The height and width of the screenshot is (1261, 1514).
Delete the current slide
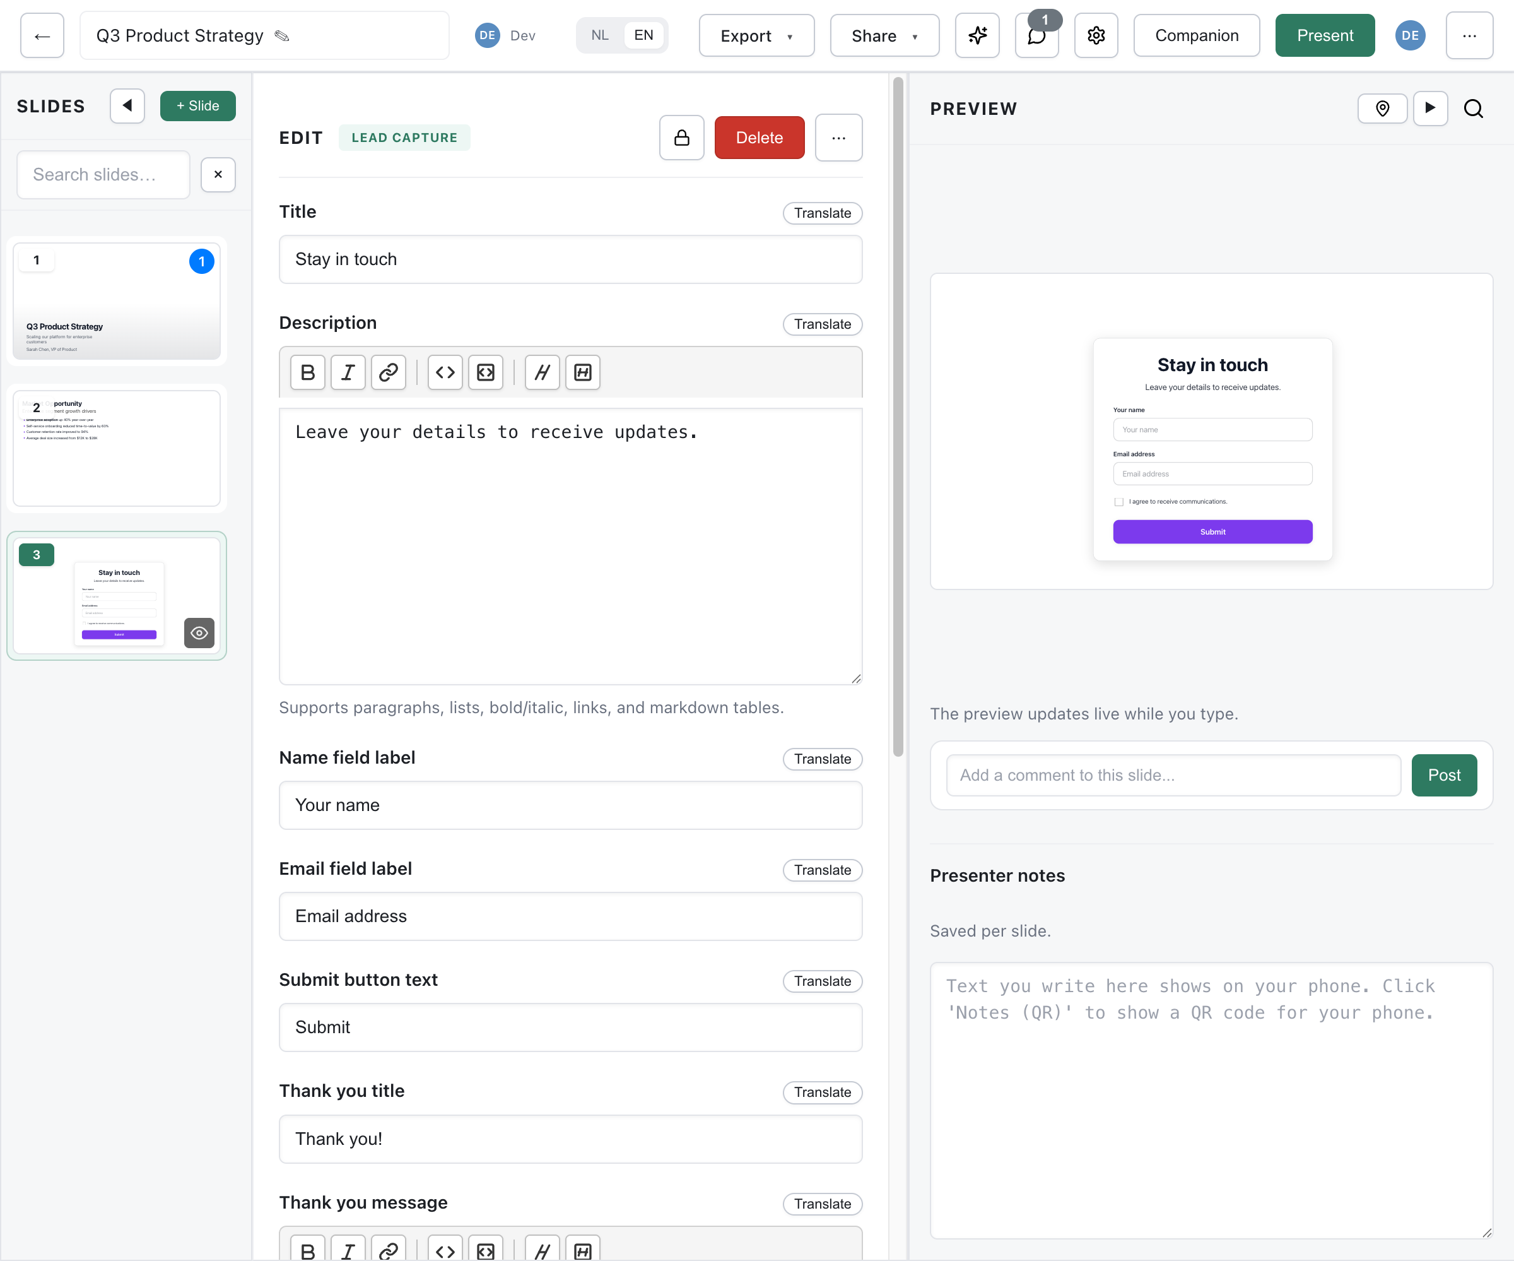point(759,138)
